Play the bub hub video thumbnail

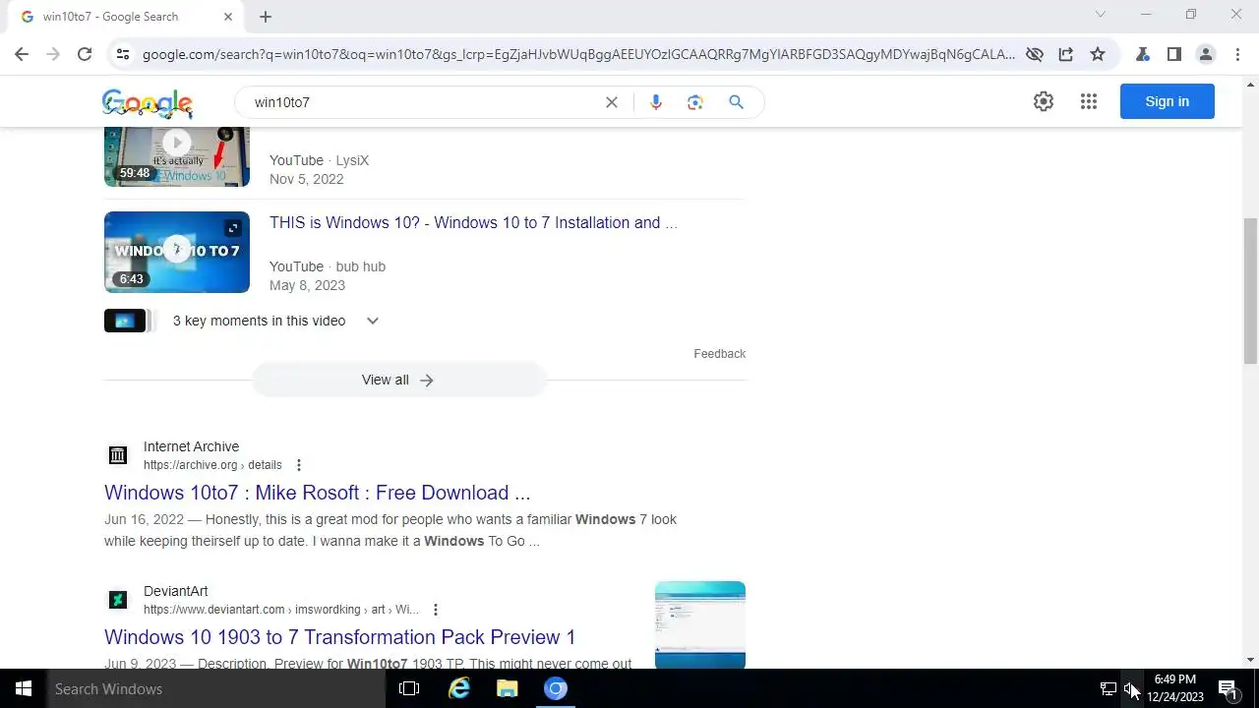(x=177, y=252)
